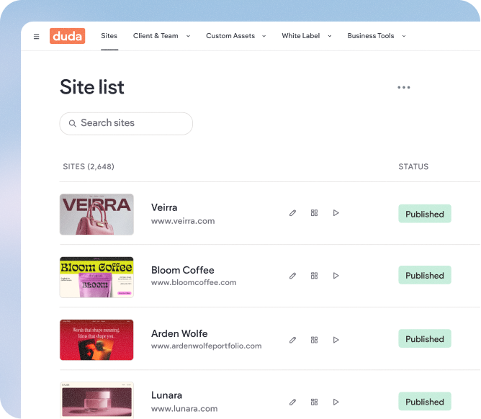Screen dimensions: 481x419
Task: Open the White Label dropdown menu
Action: 306,36
